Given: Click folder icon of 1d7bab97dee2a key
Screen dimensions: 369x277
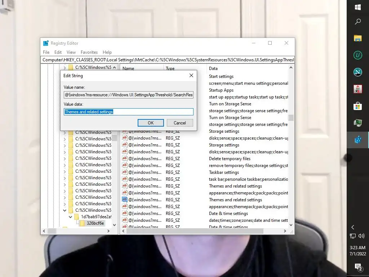Looking at the screenshot, I should [x=76, y=217].
